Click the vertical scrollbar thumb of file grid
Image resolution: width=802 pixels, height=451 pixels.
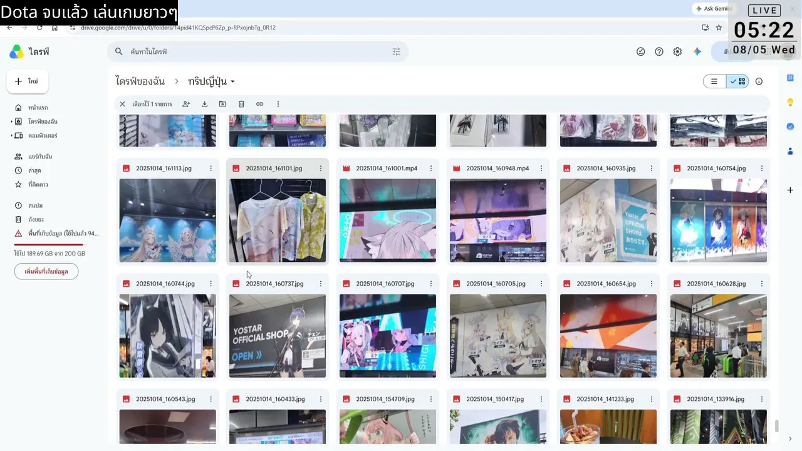pos(777,426)
